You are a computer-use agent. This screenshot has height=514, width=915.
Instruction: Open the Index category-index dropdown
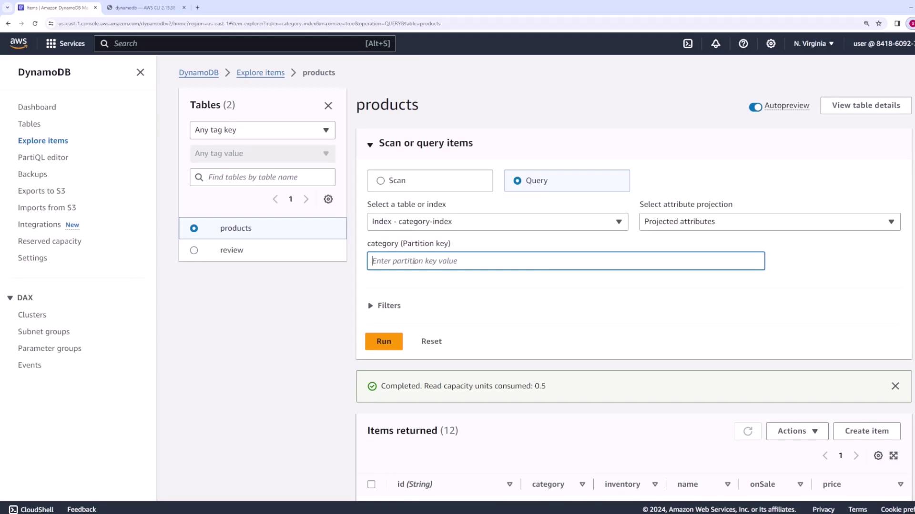pos(497,222)
